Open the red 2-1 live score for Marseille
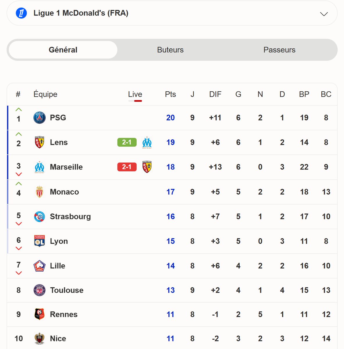Viewport: 344px width, 349px height. (127, 167)
